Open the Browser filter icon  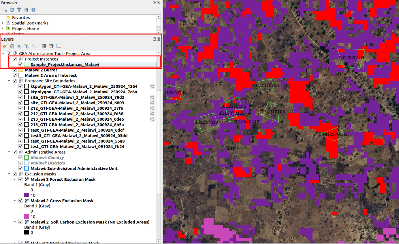point(19,10)
